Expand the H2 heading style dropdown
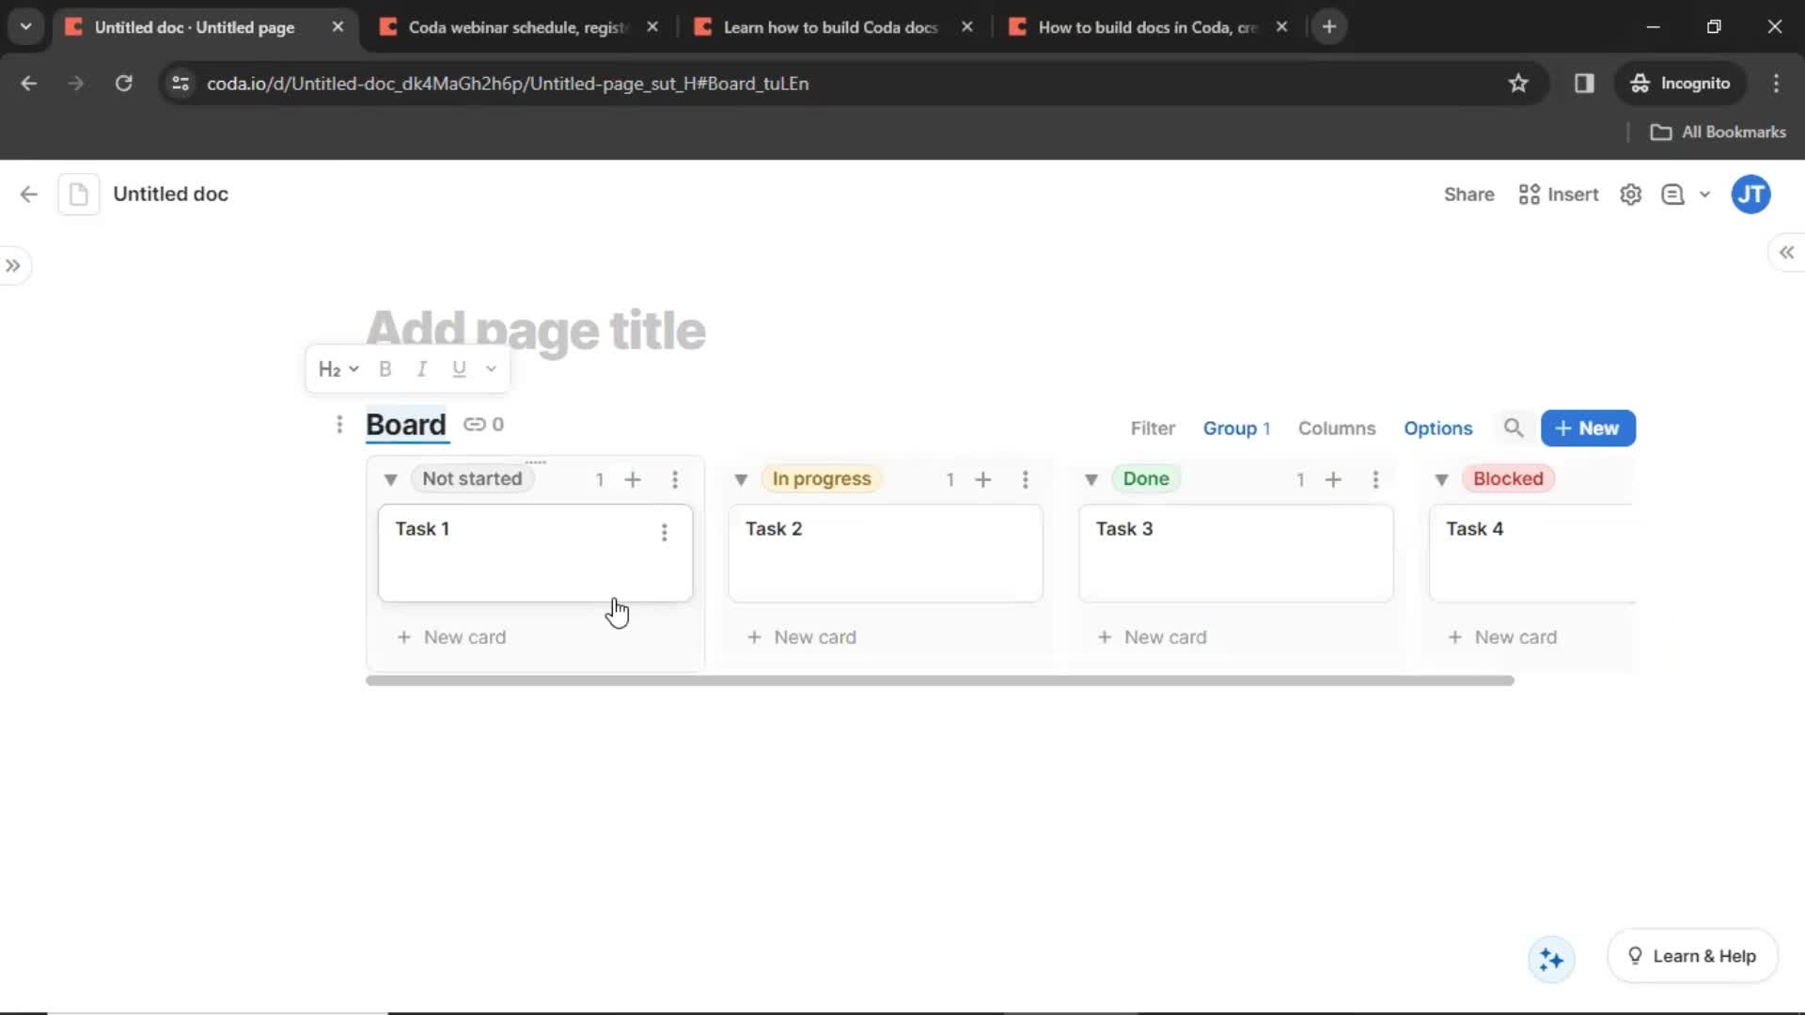This screenshot has width=1805, height=1015. 336,368
